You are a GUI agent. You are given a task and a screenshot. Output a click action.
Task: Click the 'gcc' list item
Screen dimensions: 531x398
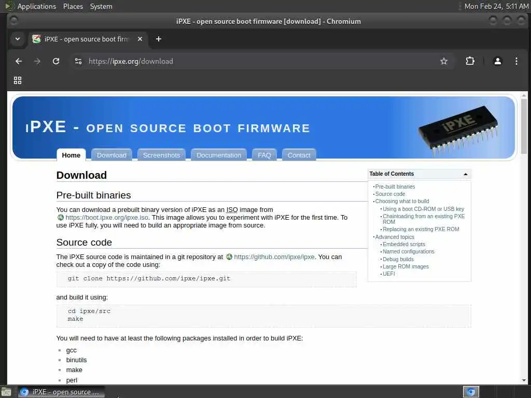pos(71,350)
